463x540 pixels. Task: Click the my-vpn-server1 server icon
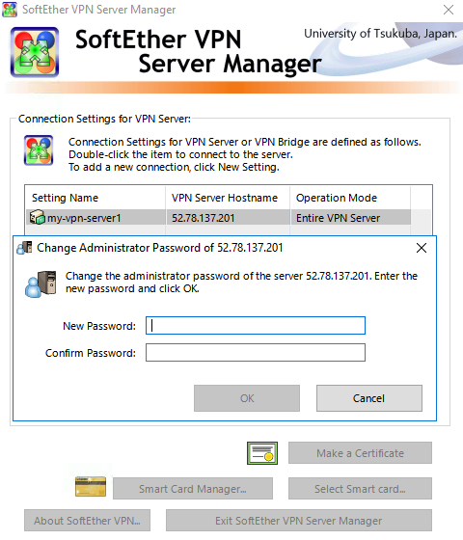(38, 218)
